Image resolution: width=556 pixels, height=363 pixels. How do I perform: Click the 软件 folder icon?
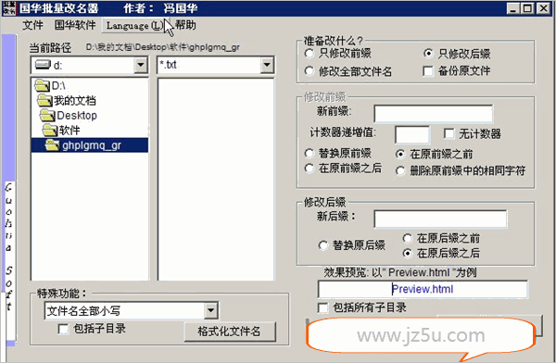pyautogui.click(x=50, y=130)
